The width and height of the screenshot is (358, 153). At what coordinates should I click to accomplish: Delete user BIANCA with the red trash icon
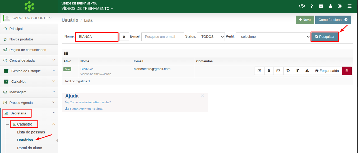(x=347, y=71)
